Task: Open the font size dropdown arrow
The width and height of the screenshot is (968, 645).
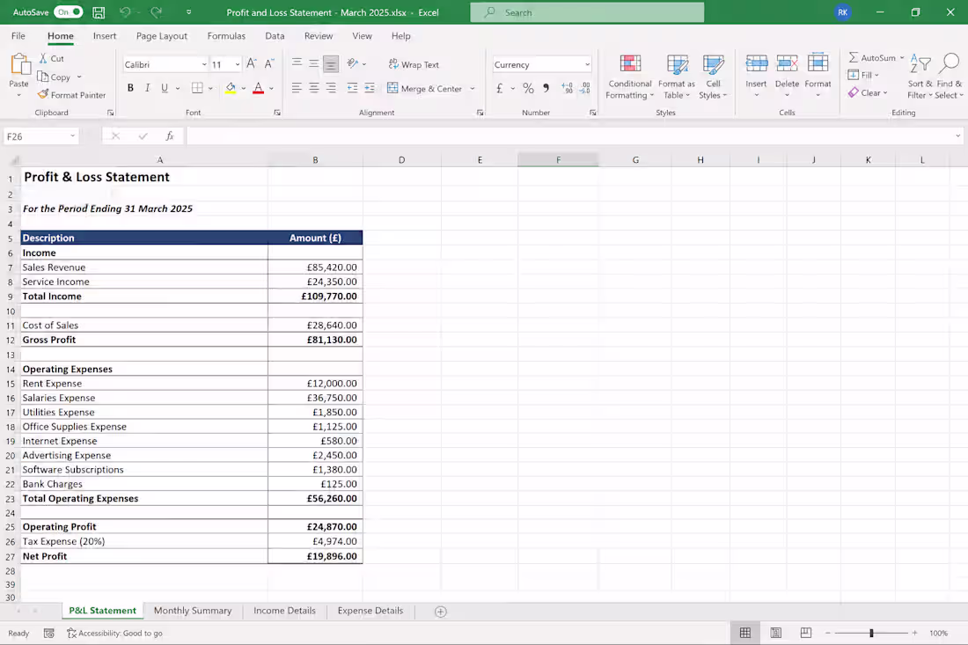Action: point(237,64)
